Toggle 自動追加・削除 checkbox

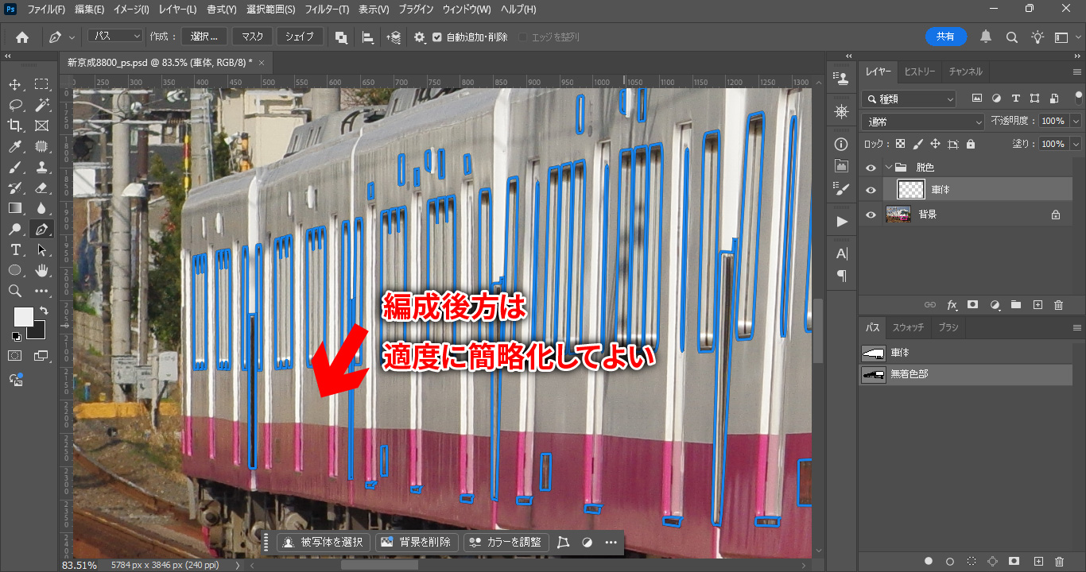pyautogui.click(x=436, y=37)
